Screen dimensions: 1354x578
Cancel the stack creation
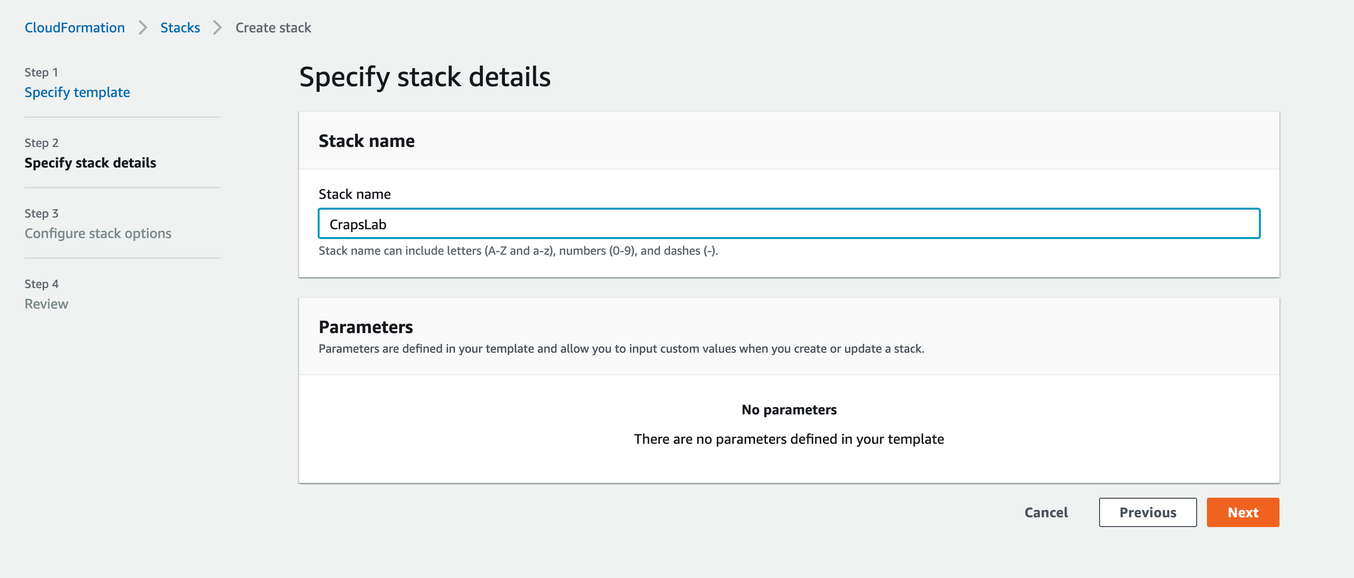[x=1046, y=512]
